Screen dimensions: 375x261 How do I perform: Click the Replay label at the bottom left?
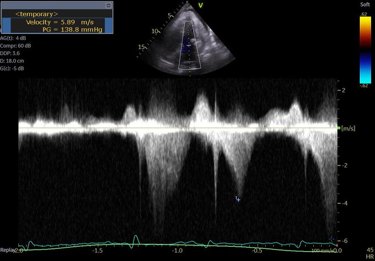[7, 250]
